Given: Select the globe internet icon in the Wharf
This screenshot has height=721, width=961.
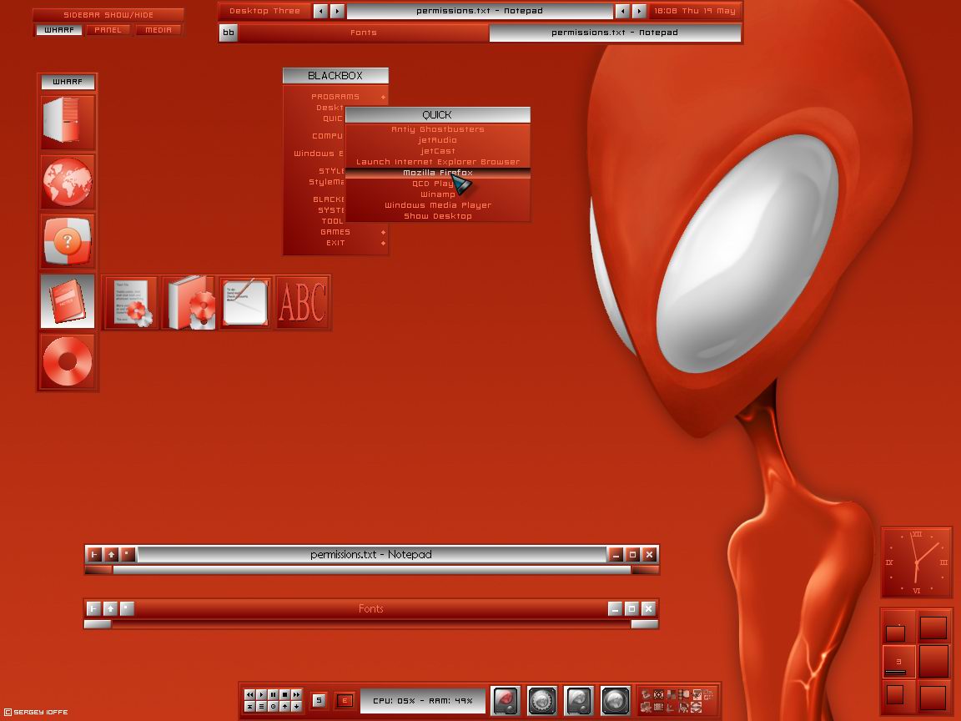Looking at the screenshot, I should (x=67, y=181).
